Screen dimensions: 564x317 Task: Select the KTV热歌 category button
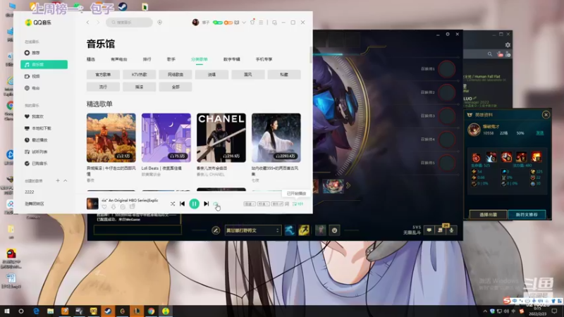[x=139, y=75]
